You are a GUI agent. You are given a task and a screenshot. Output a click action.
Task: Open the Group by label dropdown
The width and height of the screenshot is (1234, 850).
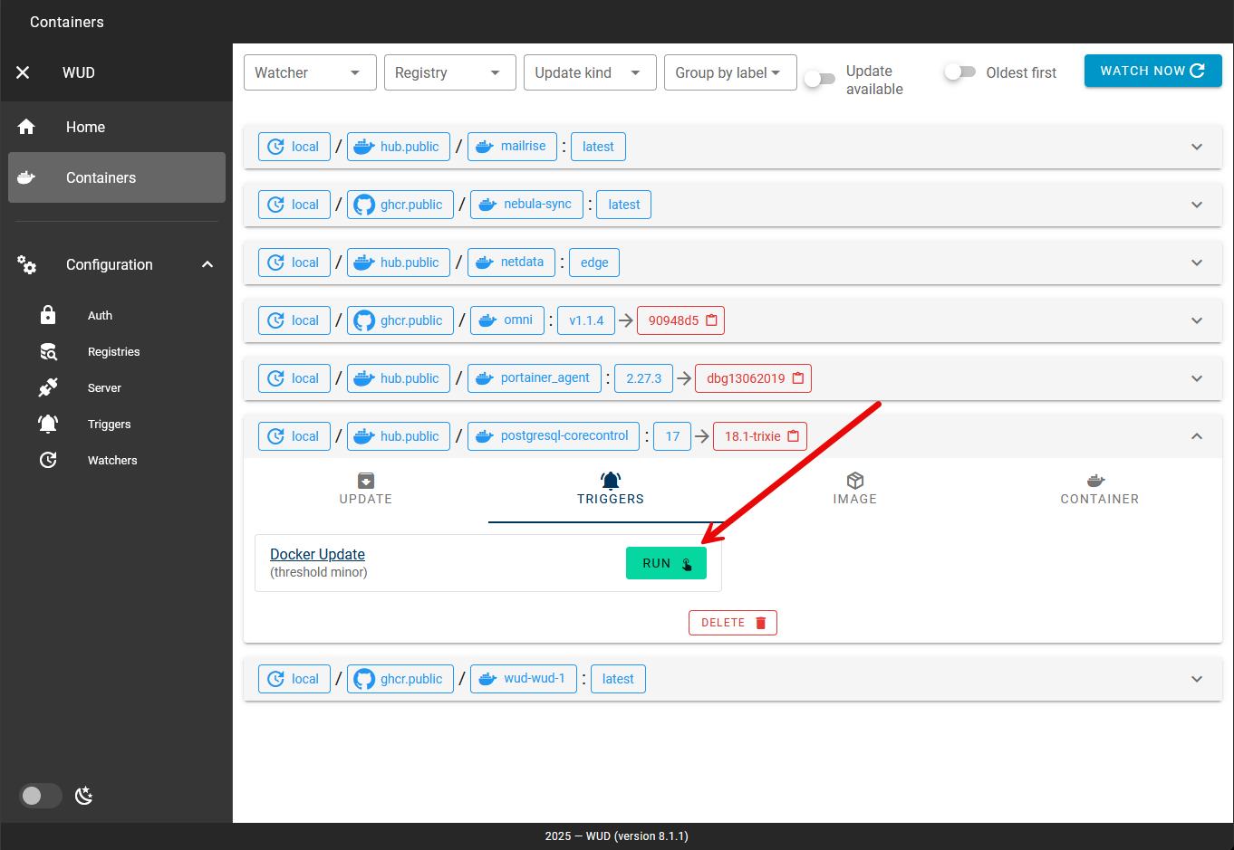coord(730,72)
